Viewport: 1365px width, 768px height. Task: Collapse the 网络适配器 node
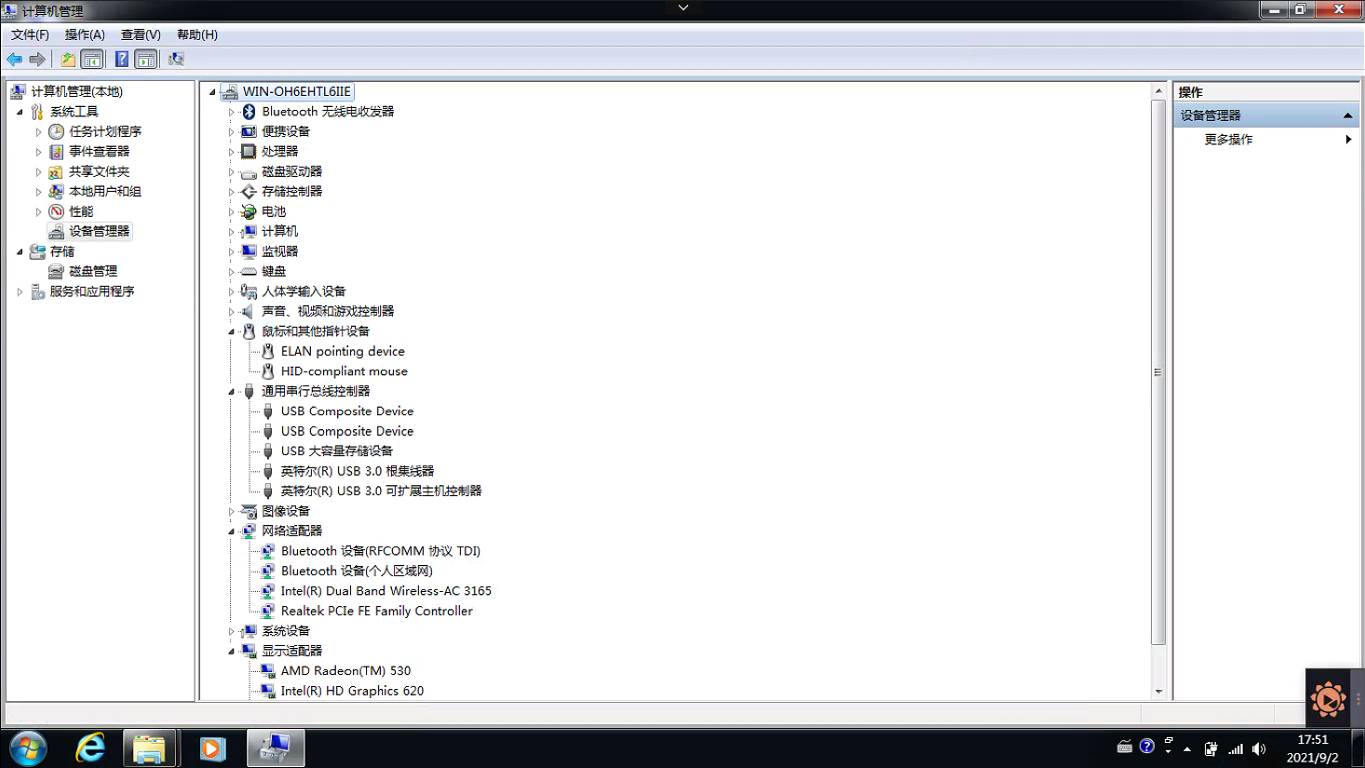tap(232, 532)
